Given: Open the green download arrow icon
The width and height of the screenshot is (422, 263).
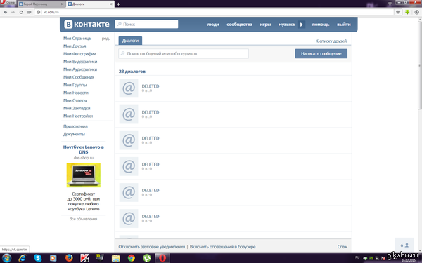Looking at the screenshot, I should [407, 12].
